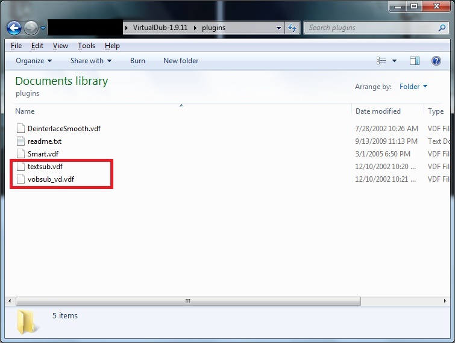Open the recent pages dropdown arrow

pos(43,28)
